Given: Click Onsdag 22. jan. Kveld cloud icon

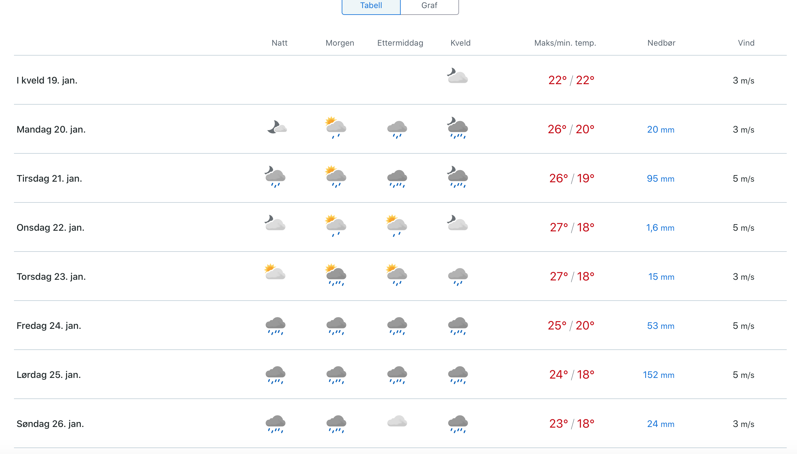Looking at the screenshot, I should (x=457, y=223).
